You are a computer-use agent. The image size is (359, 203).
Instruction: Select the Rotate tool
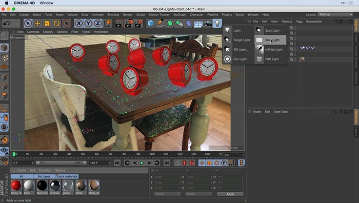point(57,24)
